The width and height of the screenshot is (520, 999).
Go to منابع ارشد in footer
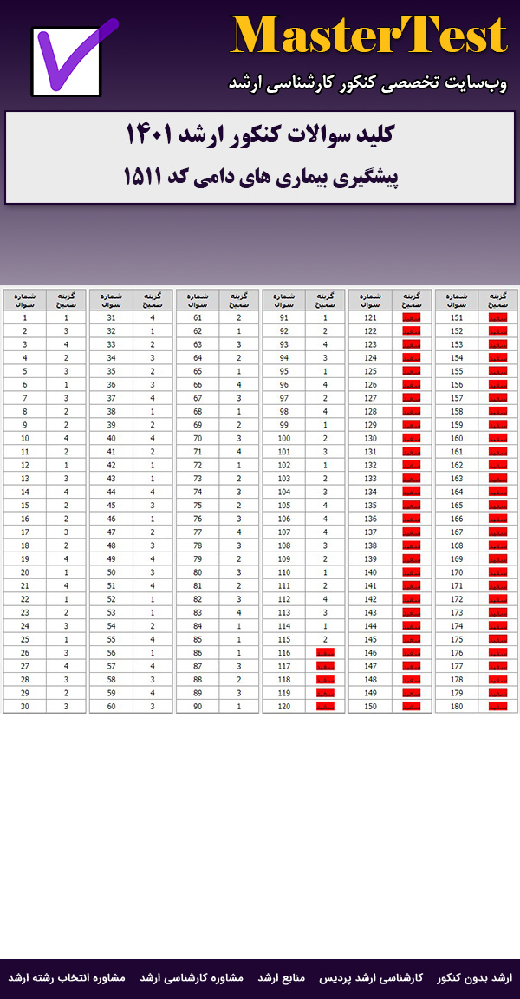coord(306,977)
